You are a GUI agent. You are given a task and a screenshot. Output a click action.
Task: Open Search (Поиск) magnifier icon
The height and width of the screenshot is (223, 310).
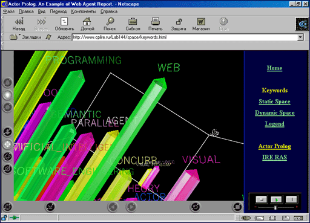(x=110, y=22)
